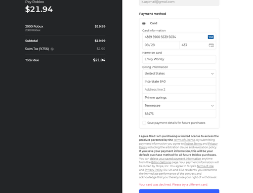Click the Billing information label

[155, 67]
